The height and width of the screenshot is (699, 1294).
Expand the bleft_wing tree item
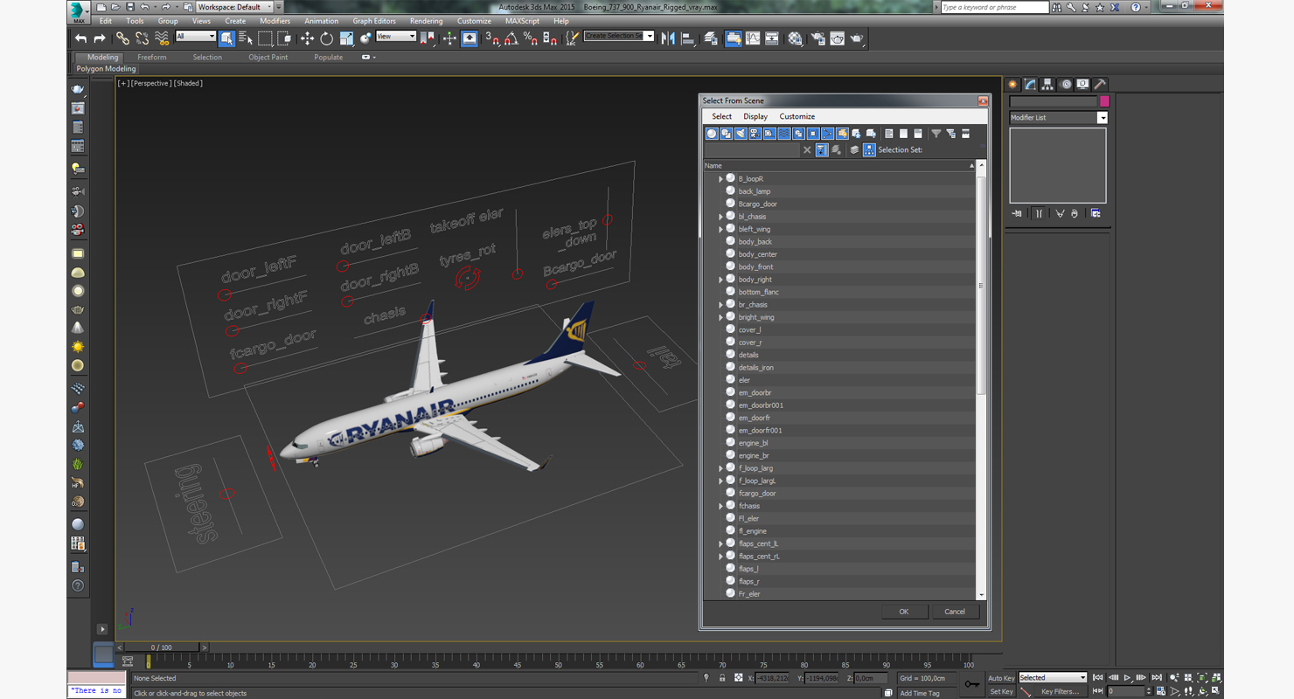(720, 230)
